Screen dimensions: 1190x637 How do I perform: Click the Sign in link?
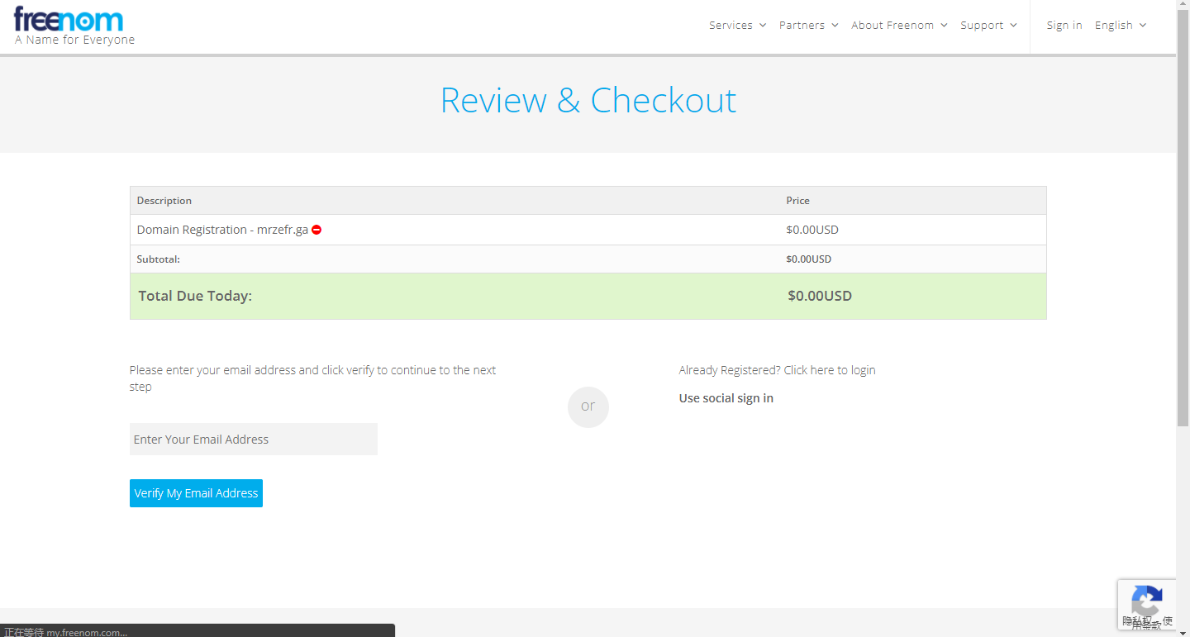(x=1064, y=26)
